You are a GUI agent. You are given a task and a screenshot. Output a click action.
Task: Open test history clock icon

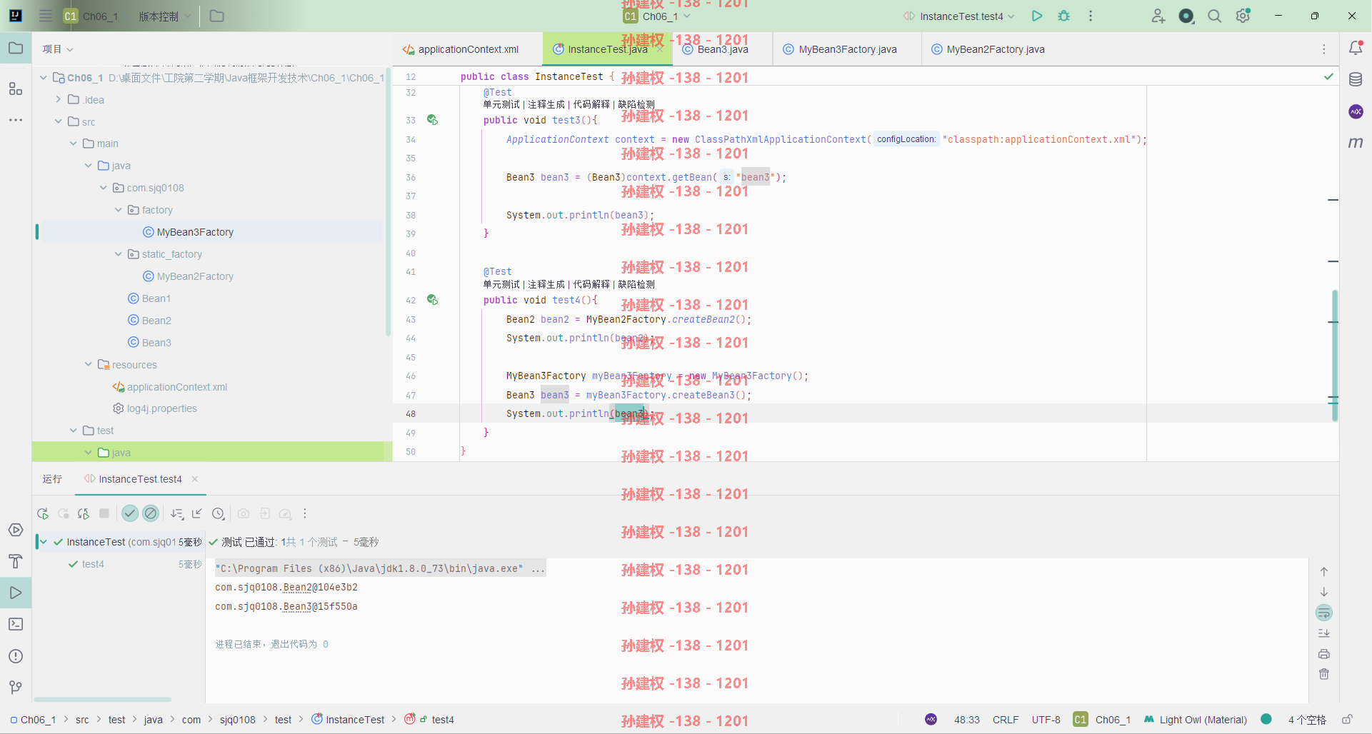pyautogui.click(x=219, y=513)
